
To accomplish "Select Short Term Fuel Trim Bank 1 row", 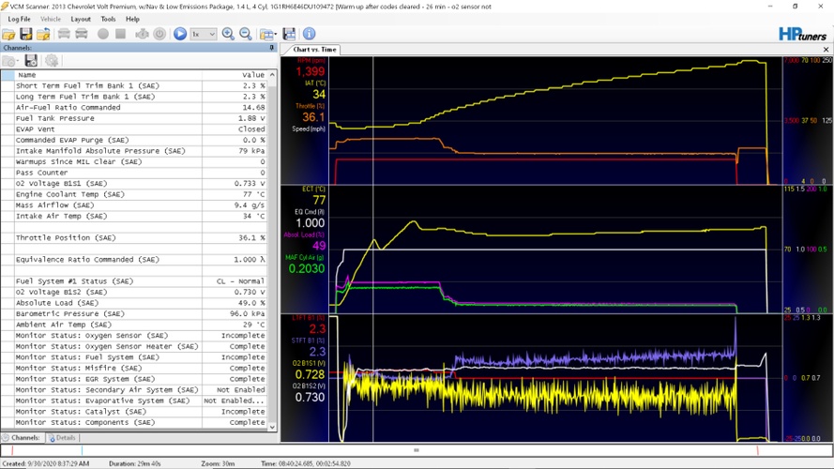I will point(134,85).
